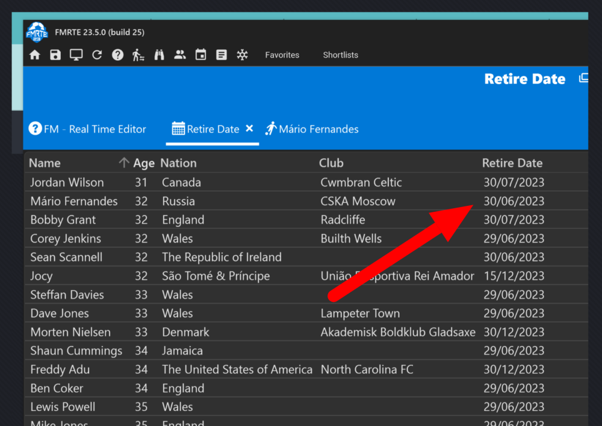Screen dimensions: 602x426
Task: Switch to the Mário Fernandes tab
Action: coord(312,129)
